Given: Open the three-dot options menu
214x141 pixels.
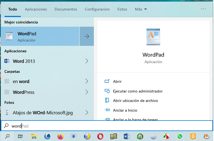Looking at the screenshot, I should pos(203,9).
